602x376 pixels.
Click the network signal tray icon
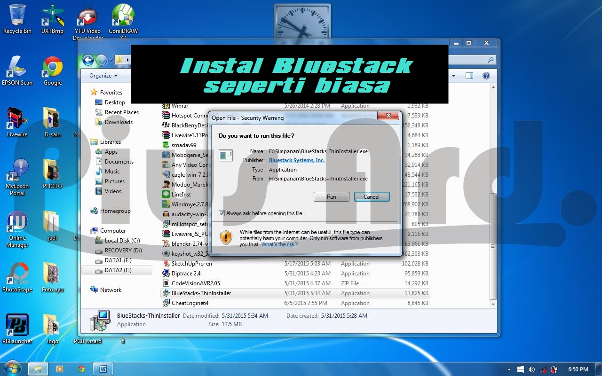(x=543, y=369)
